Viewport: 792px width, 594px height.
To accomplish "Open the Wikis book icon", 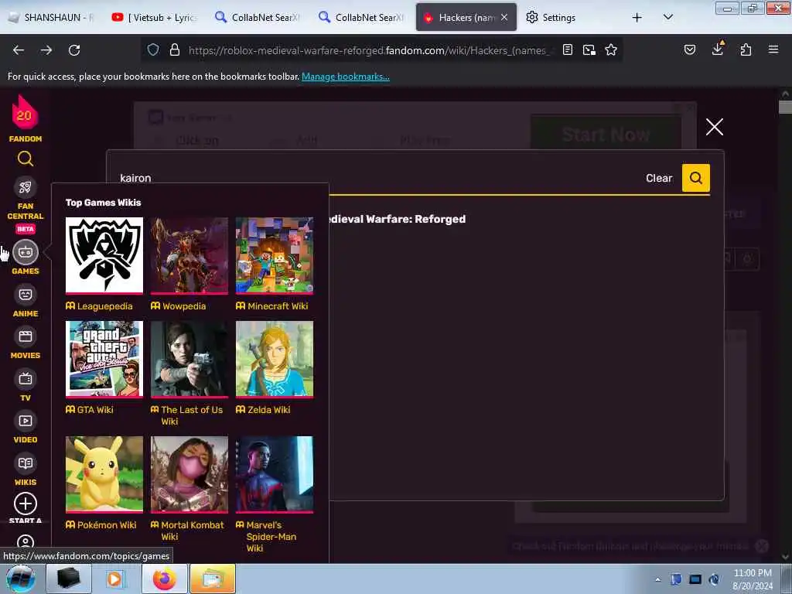I will point(26,463).
